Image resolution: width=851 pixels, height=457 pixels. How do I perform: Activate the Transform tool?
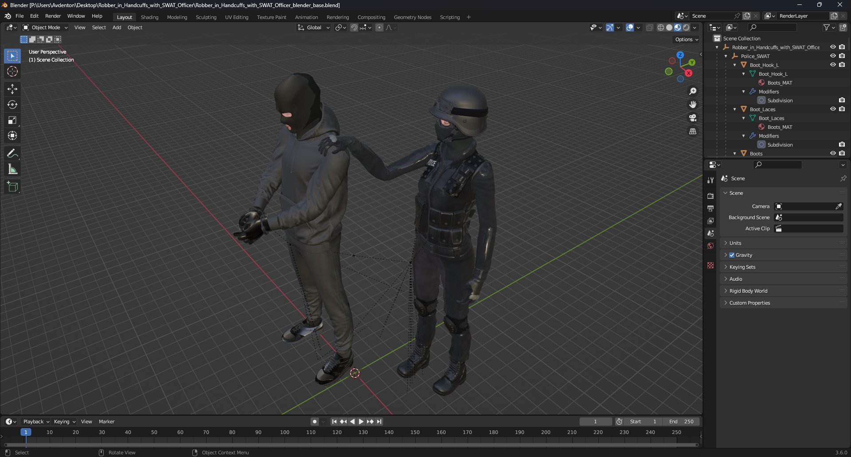tap(12, 136)
